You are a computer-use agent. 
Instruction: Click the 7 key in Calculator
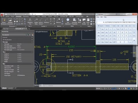(118, 32)
